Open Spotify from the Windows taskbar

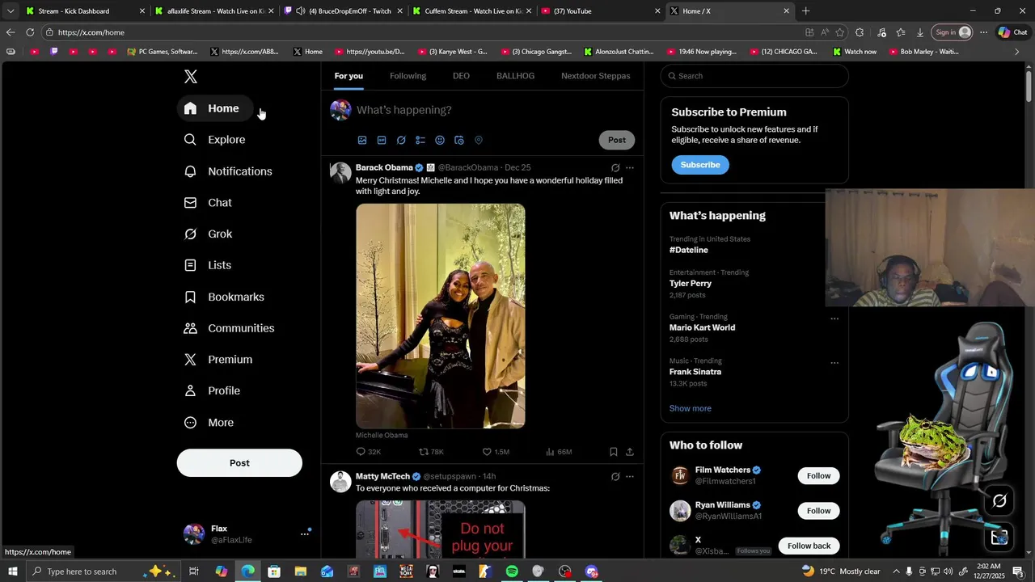tap(512, 571)
